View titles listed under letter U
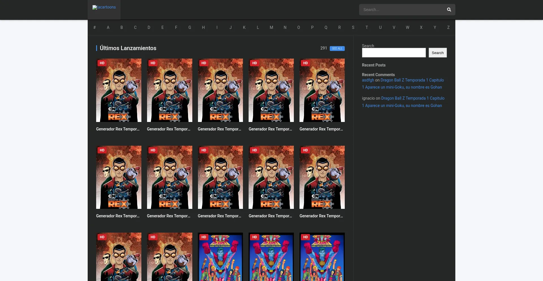This screenshot has height=281, width=543. pyautogui.click(x=380, y=27)
